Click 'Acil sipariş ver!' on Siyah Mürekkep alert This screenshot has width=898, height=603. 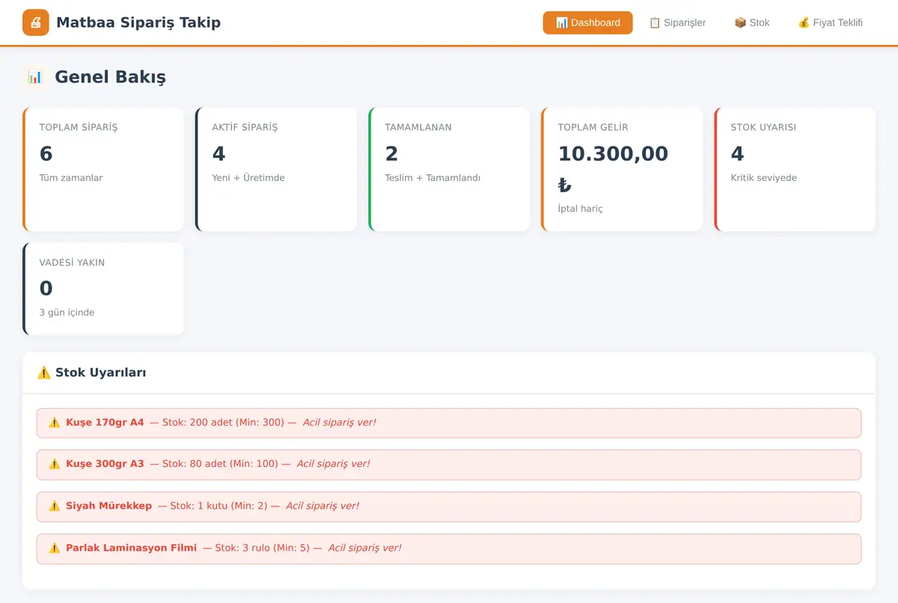click(323, 506)
